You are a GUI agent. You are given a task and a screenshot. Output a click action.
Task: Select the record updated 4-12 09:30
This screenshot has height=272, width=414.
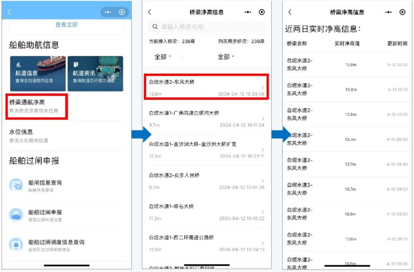(347, 189)
